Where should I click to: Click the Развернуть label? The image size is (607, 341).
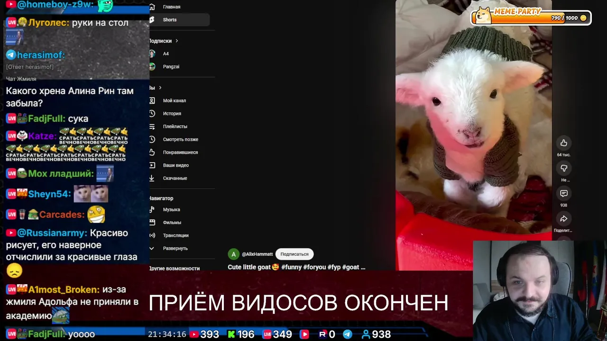point(175,248)
